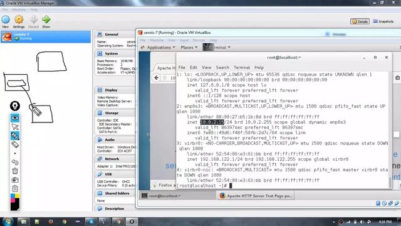The height and width of the screenshot is (226, 401).
Task: Open the System section header in VM details
Action: [112, 53]
